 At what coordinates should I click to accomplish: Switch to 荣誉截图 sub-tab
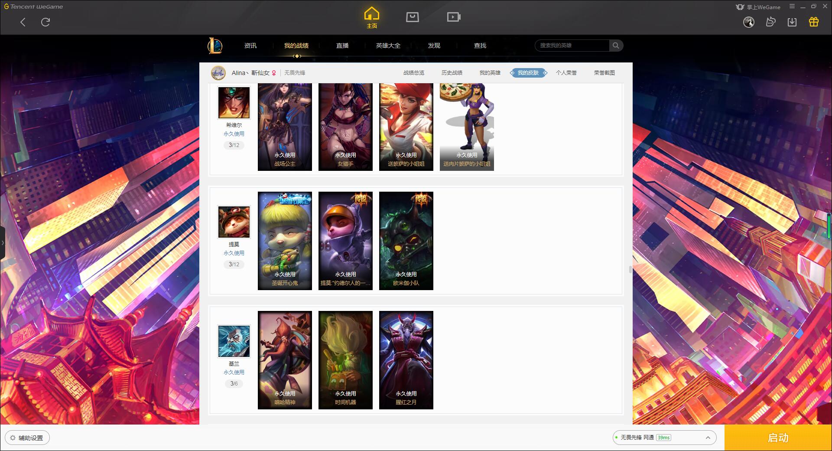click(604, 73)
